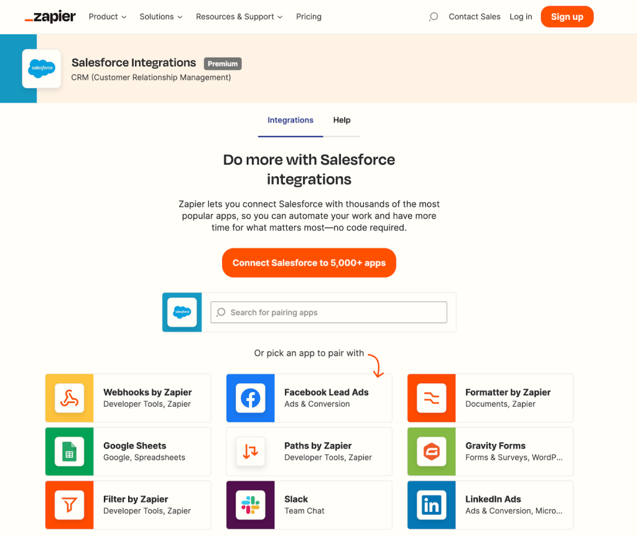This screenshot has height=536, width=637.
Task: Click 'Ads & Conversion' under Facebook Lead Ads
Action: click(317, 404)
